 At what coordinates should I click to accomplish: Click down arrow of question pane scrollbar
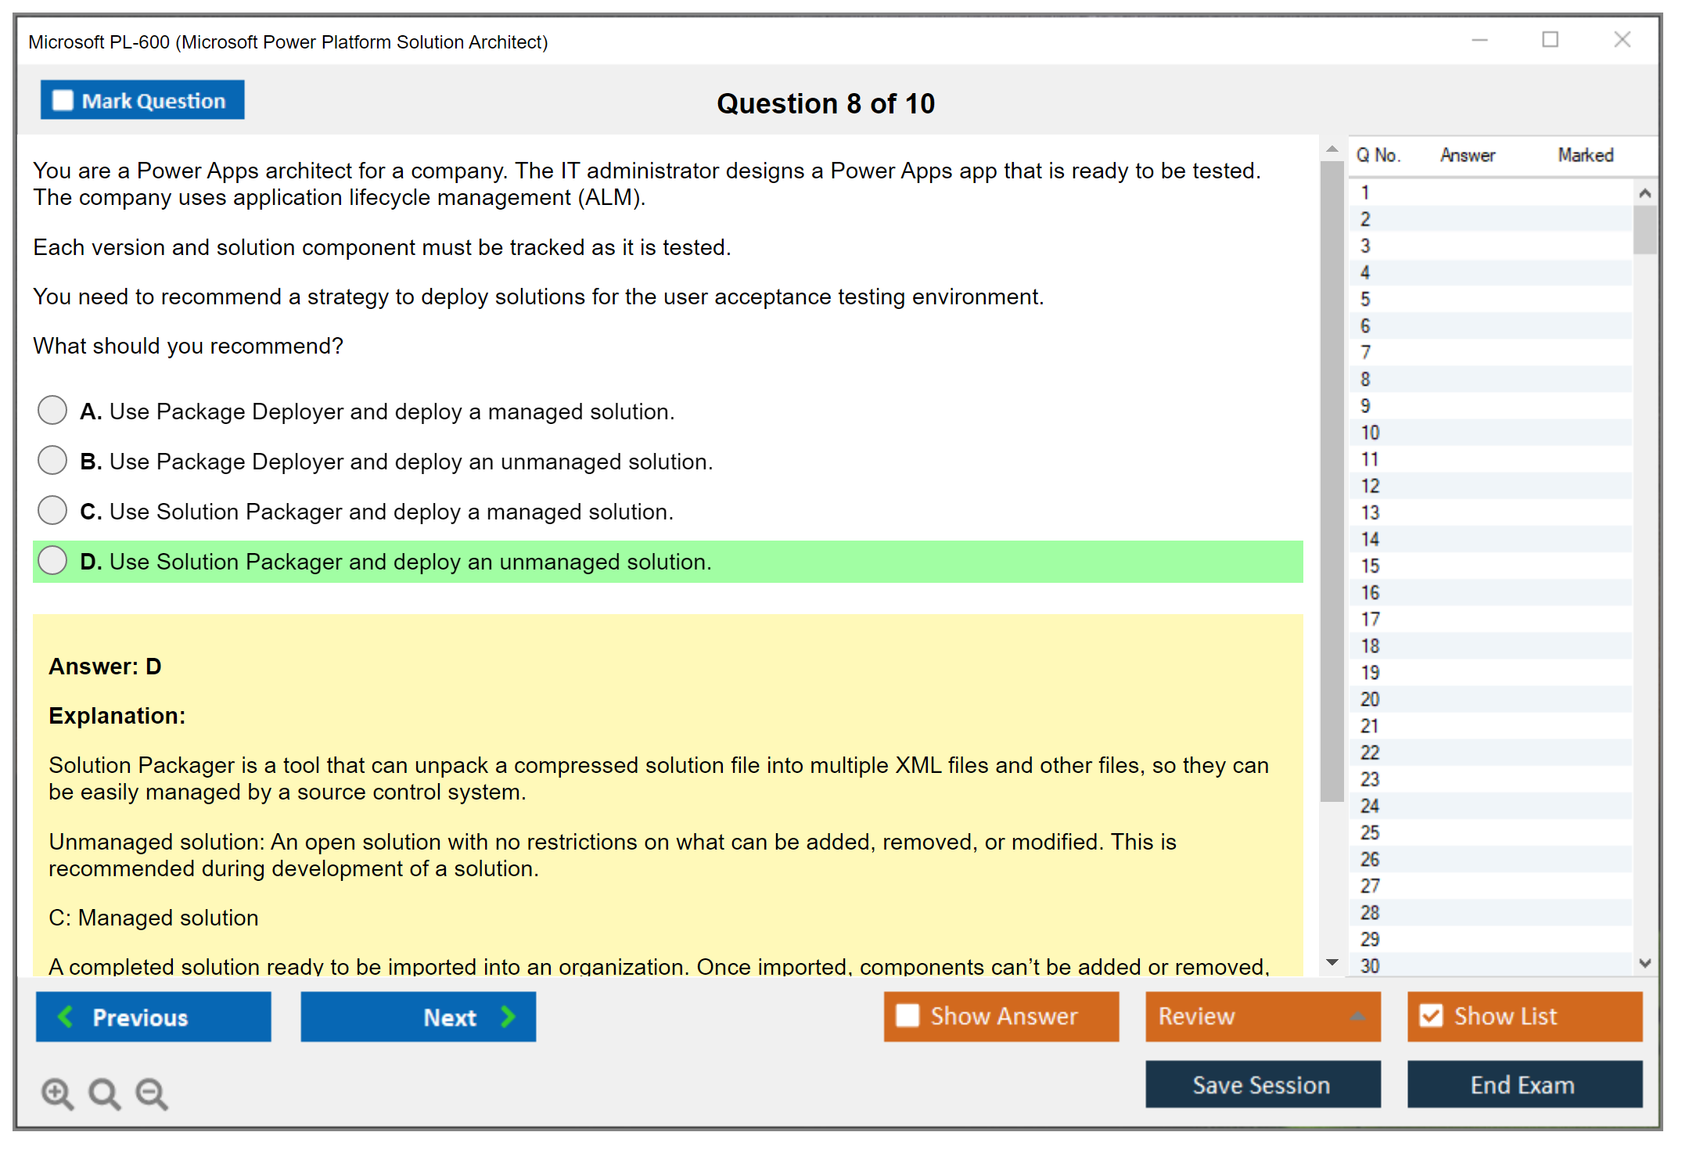[x=1332, y=963]
